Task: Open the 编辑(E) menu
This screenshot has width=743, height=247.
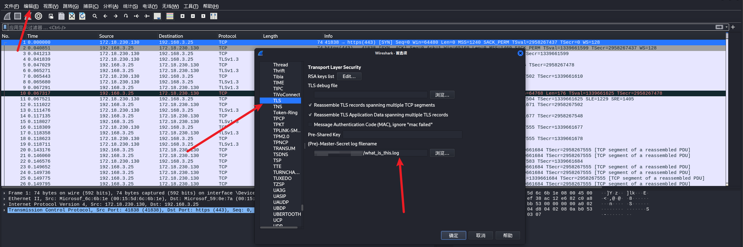Action: click(31, 6)
